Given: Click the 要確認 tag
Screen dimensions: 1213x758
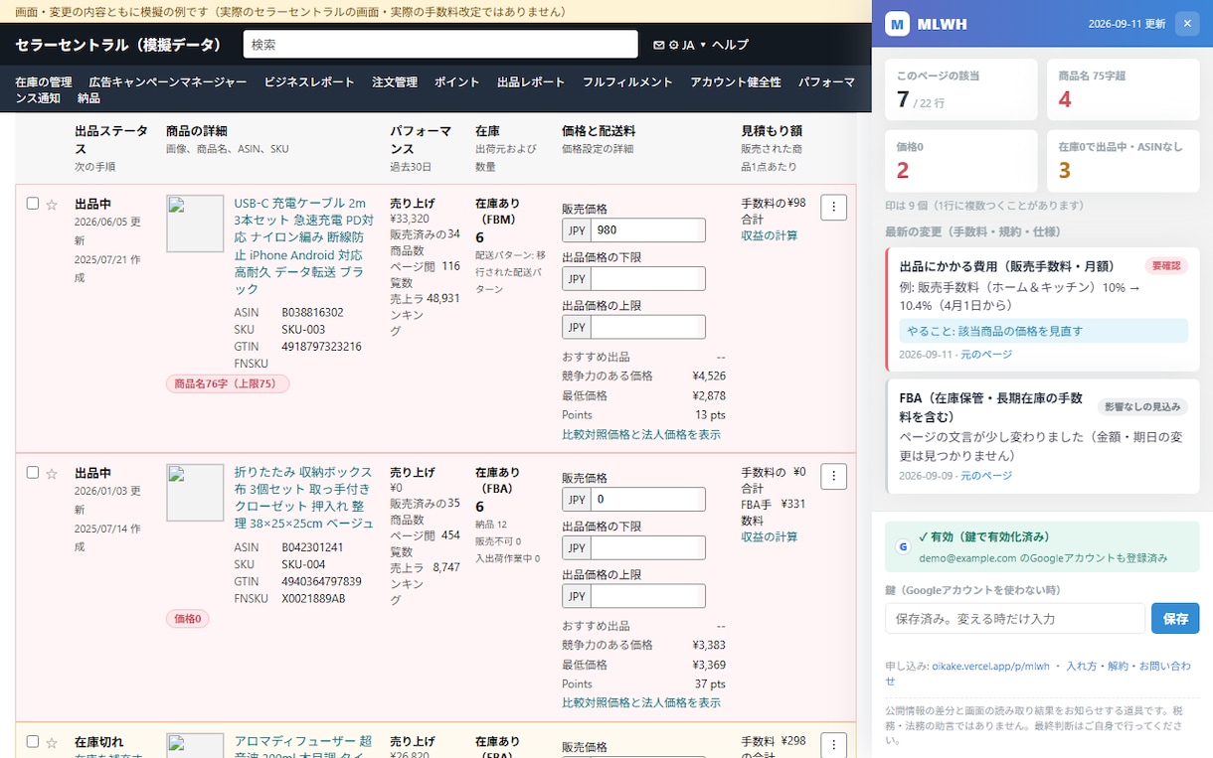Looking at the screenshot, I should point(1165,266).
